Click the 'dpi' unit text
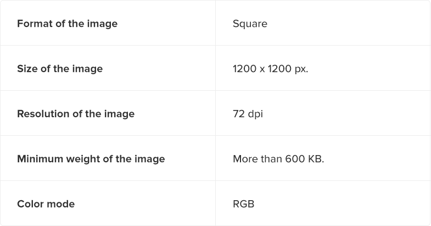431x226 pixels. point(255,114)
